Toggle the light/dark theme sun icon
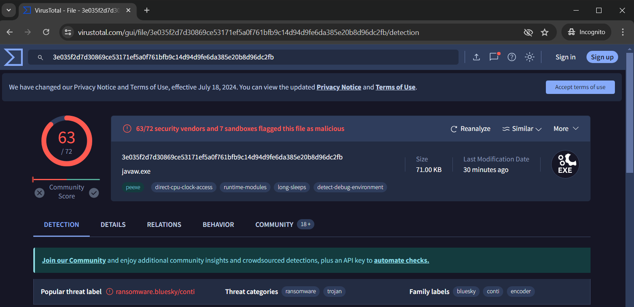The width and height of the screenshot is (634, 307). (529, 57)
